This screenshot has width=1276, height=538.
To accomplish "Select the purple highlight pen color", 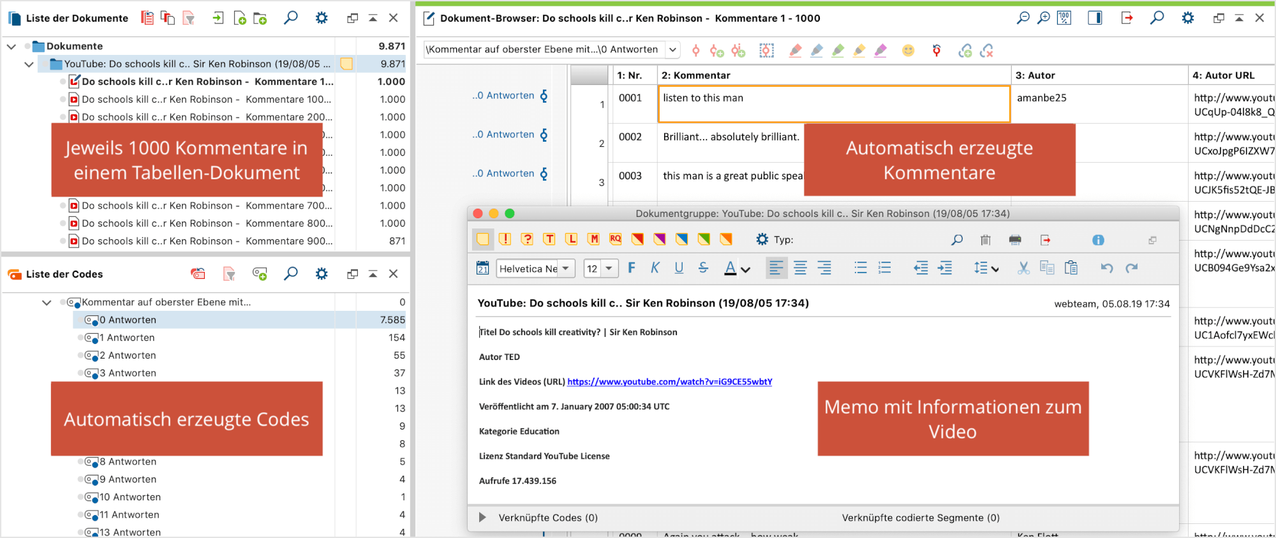I will [x=880, y=50].
